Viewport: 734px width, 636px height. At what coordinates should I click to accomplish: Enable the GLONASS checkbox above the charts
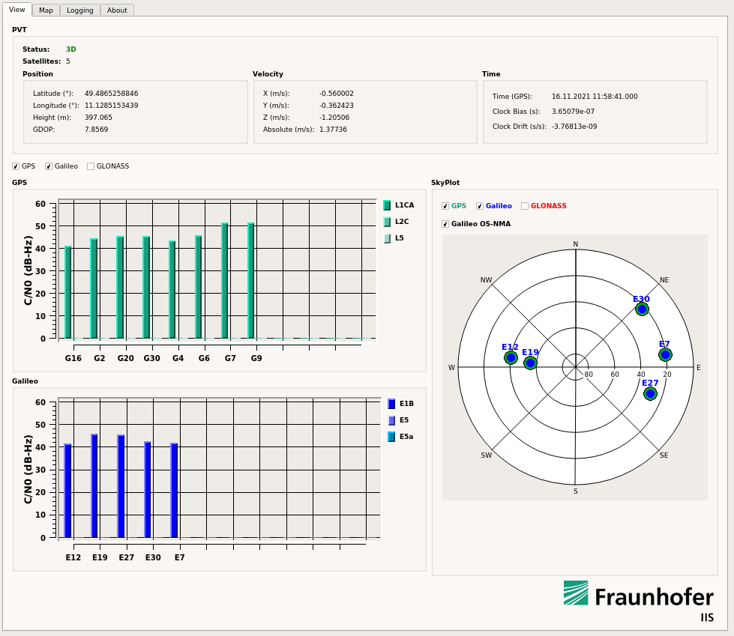pos(90,166)
